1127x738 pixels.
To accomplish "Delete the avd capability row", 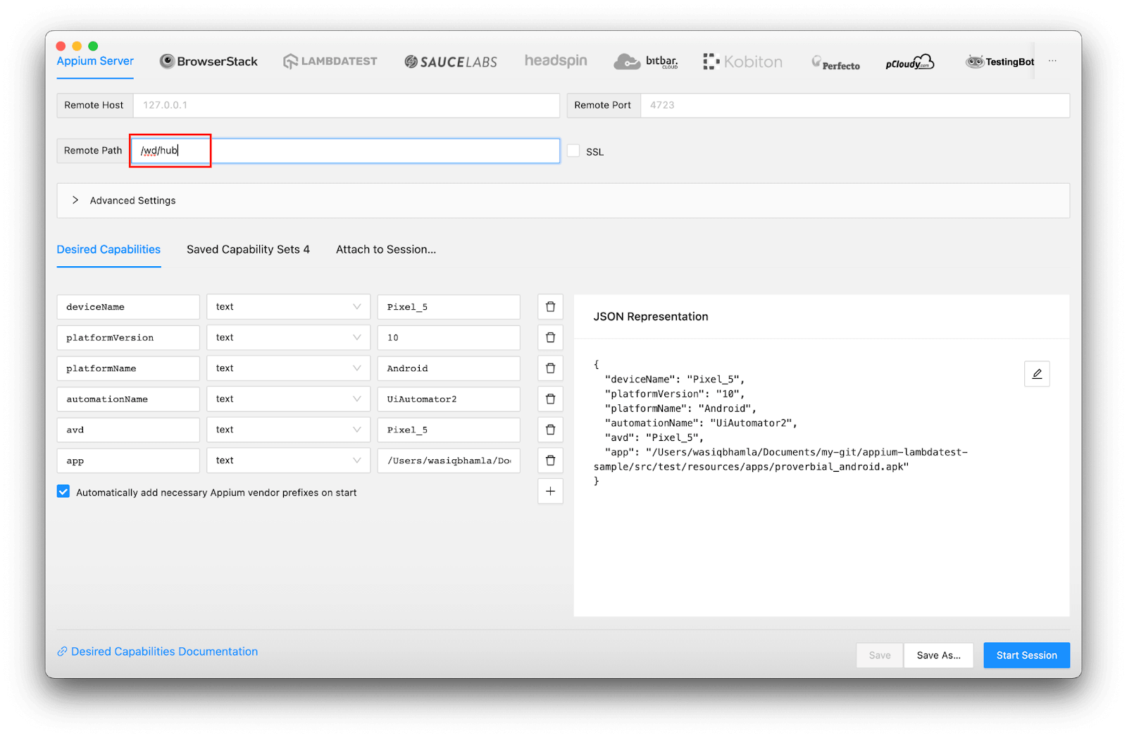I will click(550, 430).
